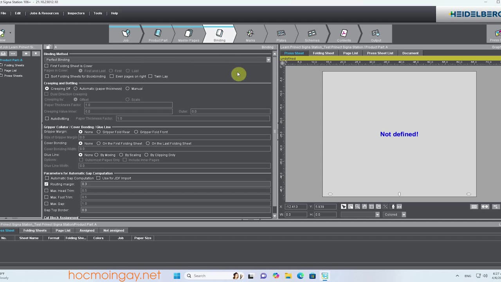
Task: Select Manual creeping radio button
Action: click(x=128, y=89)
